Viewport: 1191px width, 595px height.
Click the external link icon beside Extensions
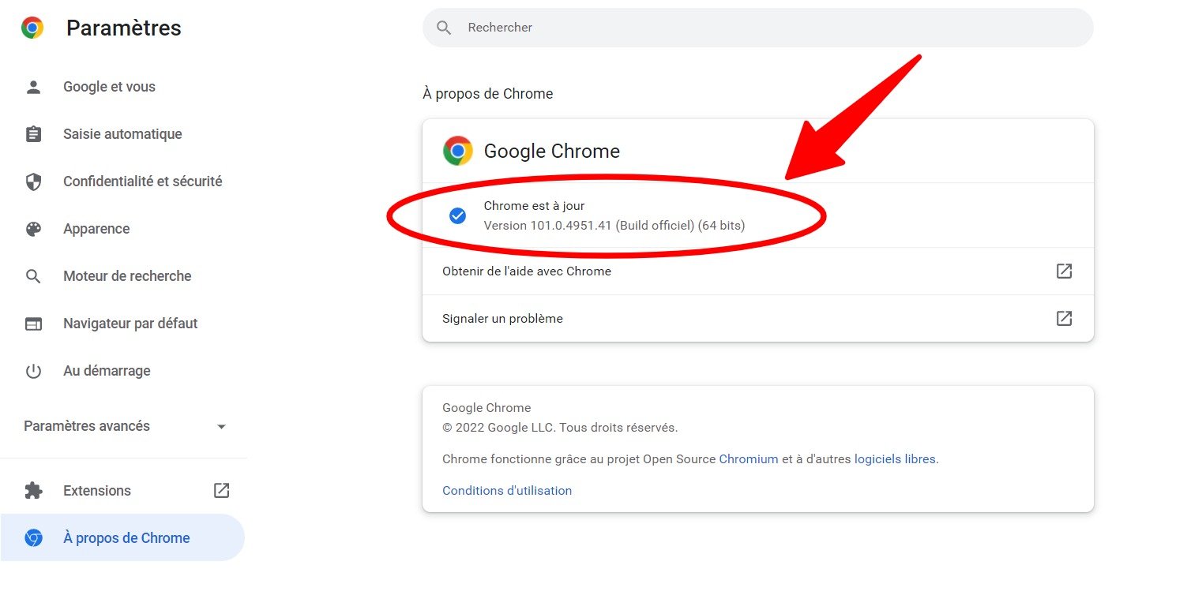[222, 490]
